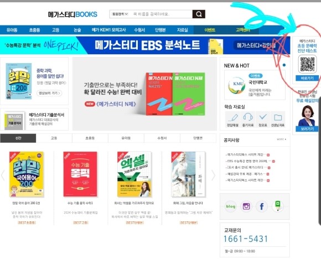Open MORE link in 공지사항
The width and height of the screenshot is (321, 259).
282,139
